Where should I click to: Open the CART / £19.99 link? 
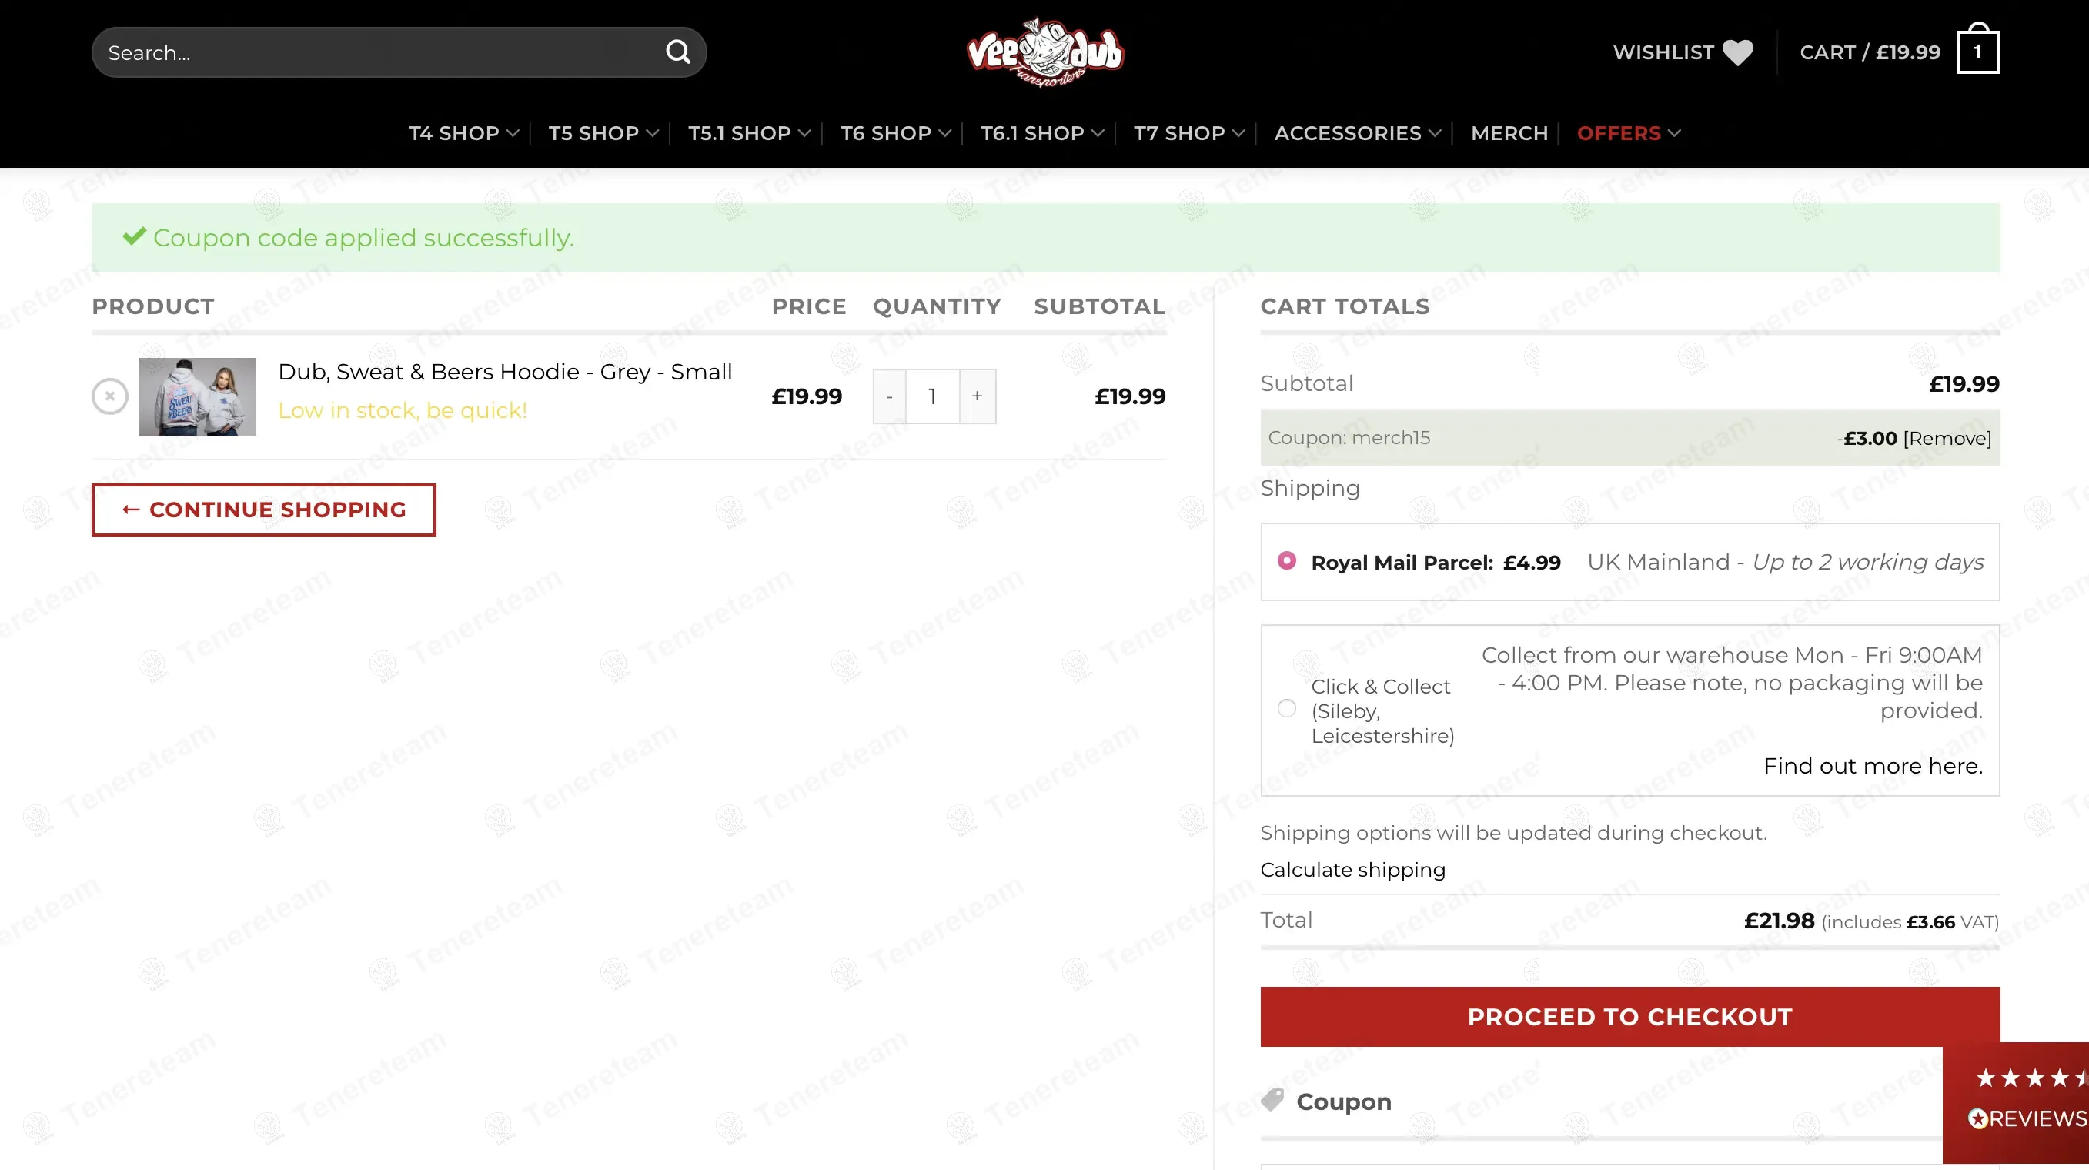click(1870, 52)
